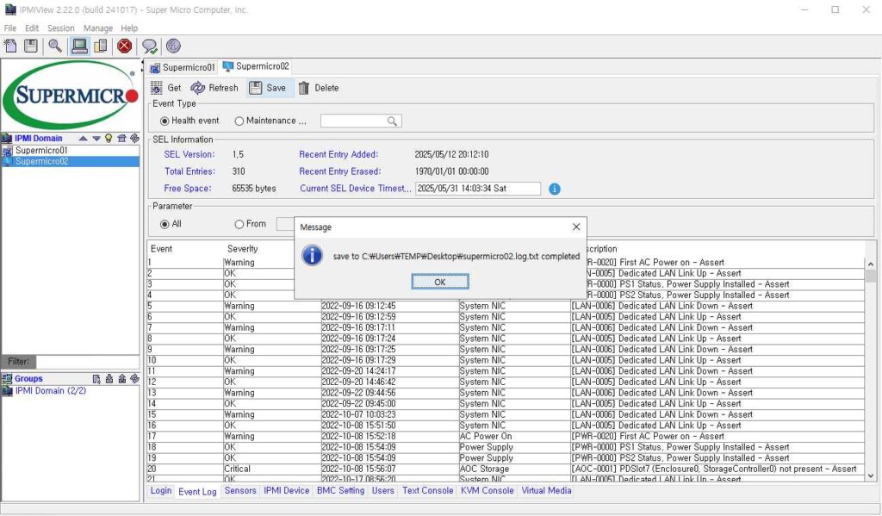Image resolution: width=882 pixels, height=516 pixels.
Task: Click the edit document icon in Groups header
Action: 96,379
